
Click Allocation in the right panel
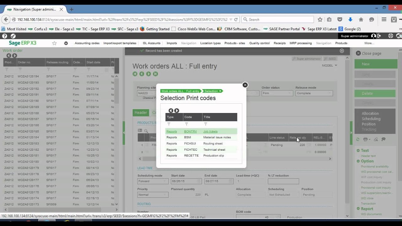pos(370,114)
